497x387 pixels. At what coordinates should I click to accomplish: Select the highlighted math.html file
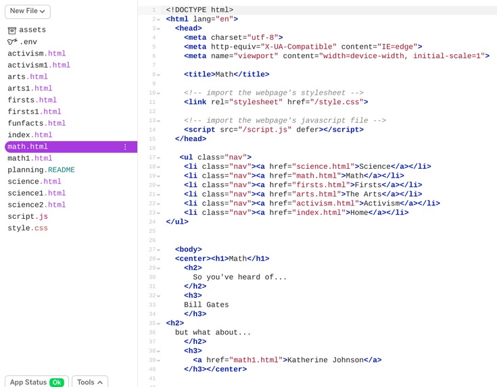pos(71,147)
